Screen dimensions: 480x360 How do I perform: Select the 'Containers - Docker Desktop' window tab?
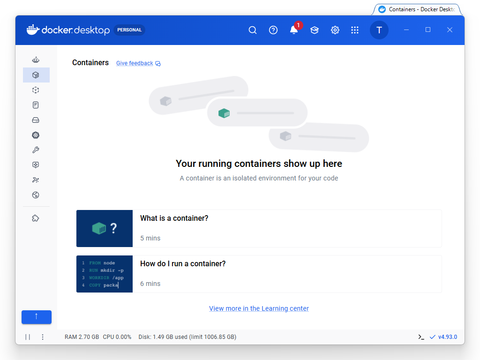click(417, 9)
